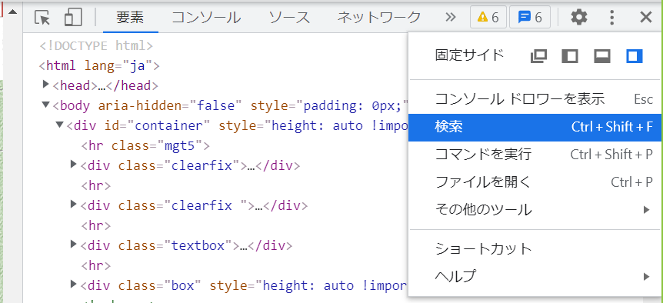The width and height of the screenshot is (663, 303).
Task: Toggle the device toolbar icon
Action: 73,18
